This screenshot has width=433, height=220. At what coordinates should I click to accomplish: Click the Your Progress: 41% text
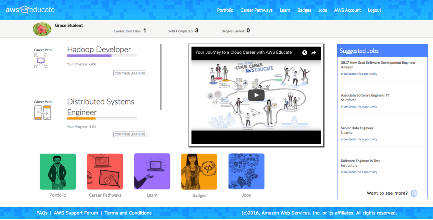81,126
